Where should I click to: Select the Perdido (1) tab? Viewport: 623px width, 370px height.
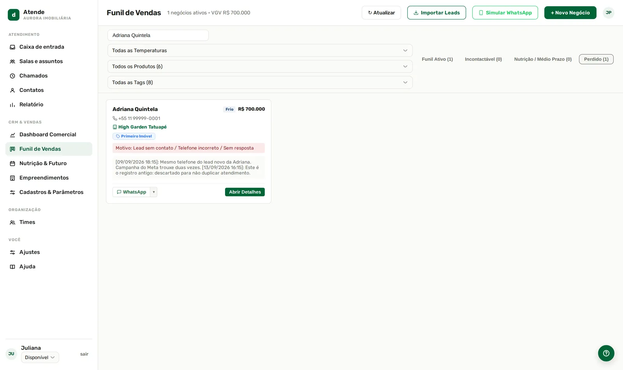(x=596, y=59)
